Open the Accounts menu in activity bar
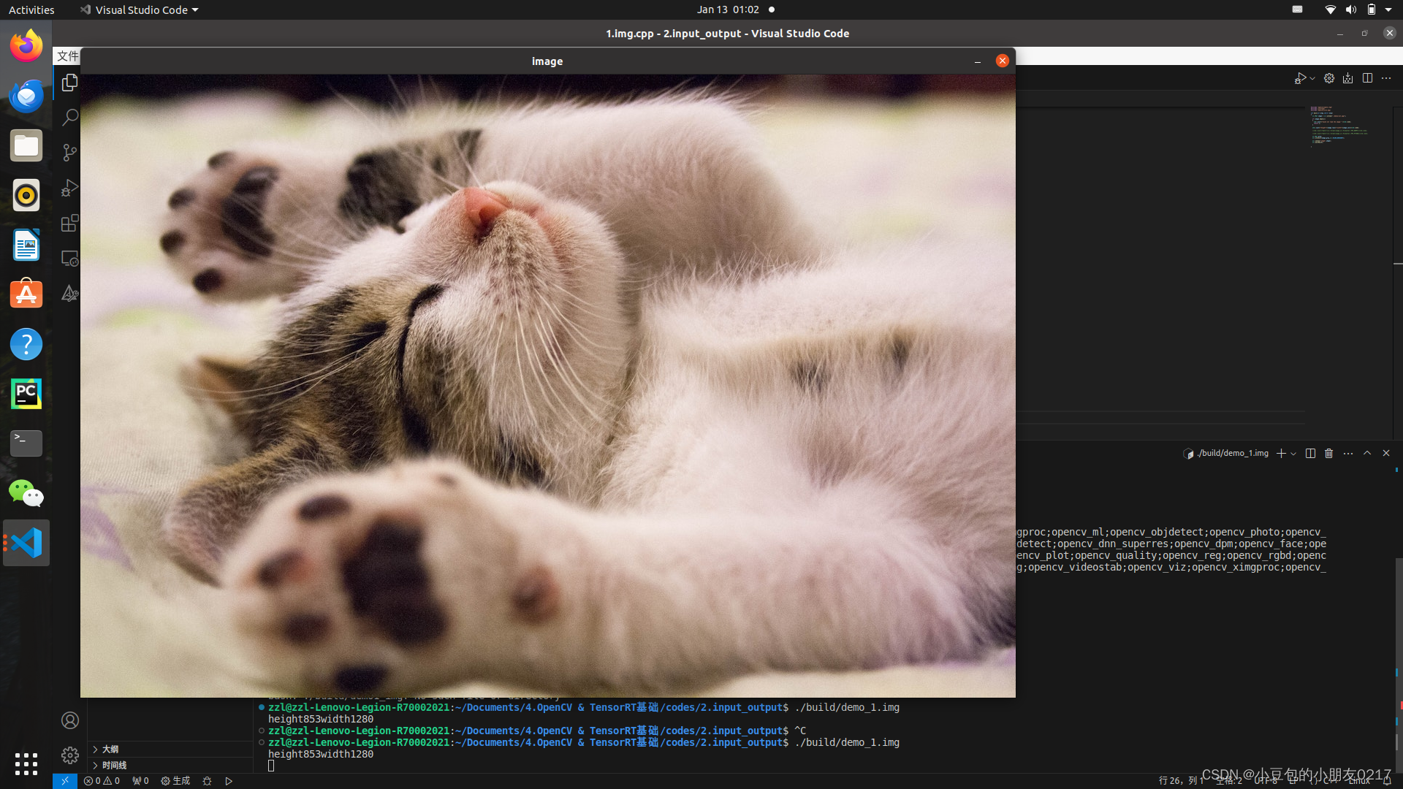 tap(69, 720)
